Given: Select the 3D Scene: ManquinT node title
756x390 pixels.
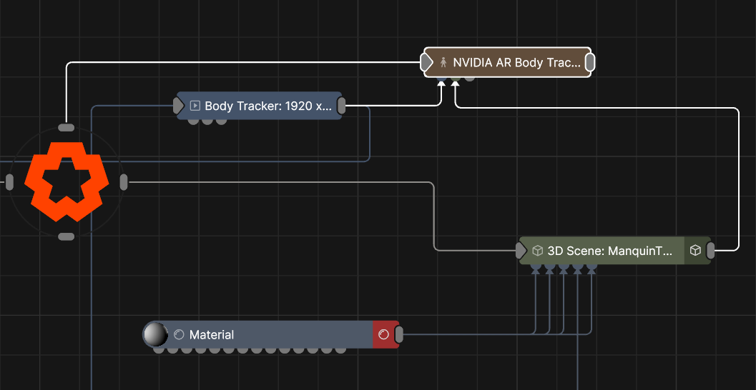Looking at the screenshot, I should [x=610, y=251].
